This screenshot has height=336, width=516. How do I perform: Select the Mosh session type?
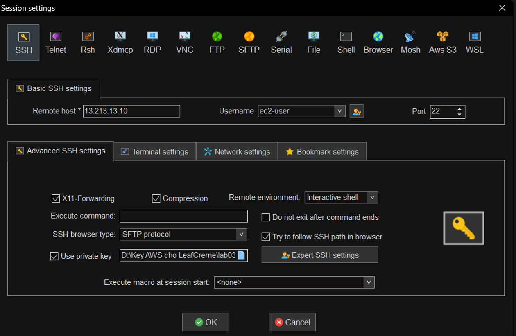410,43
